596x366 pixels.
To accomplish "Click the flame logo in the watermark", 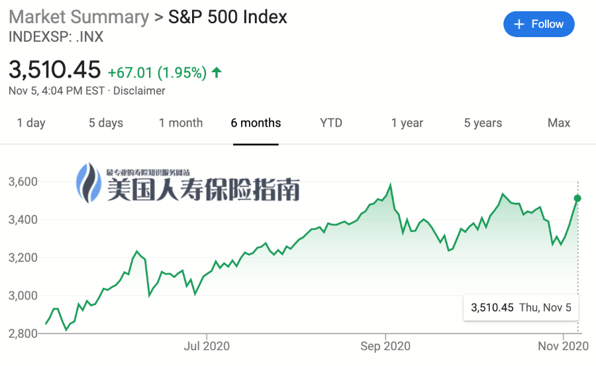I will (x=89, y=182).
